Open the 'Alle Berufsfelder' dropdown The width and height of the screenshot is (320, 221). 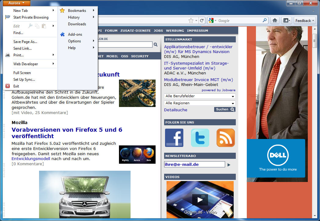(x=200, y=96)
